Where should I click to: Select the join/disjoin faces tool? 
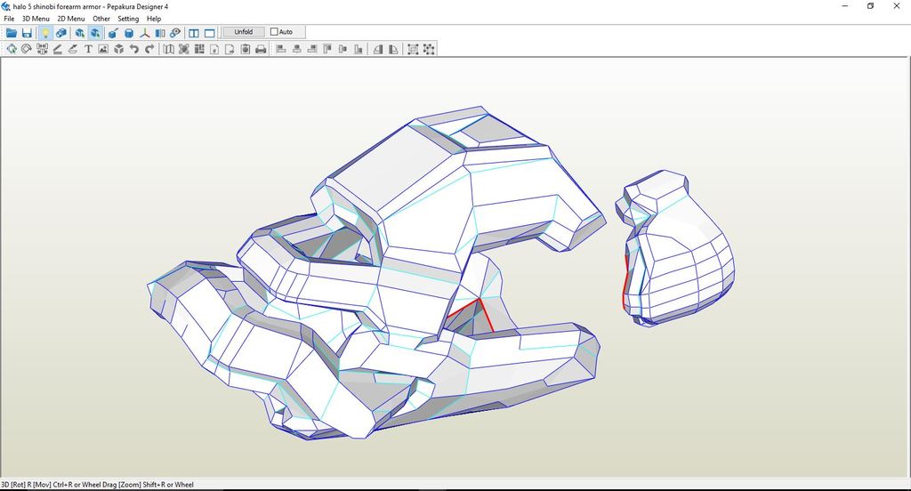pos(42,50)
